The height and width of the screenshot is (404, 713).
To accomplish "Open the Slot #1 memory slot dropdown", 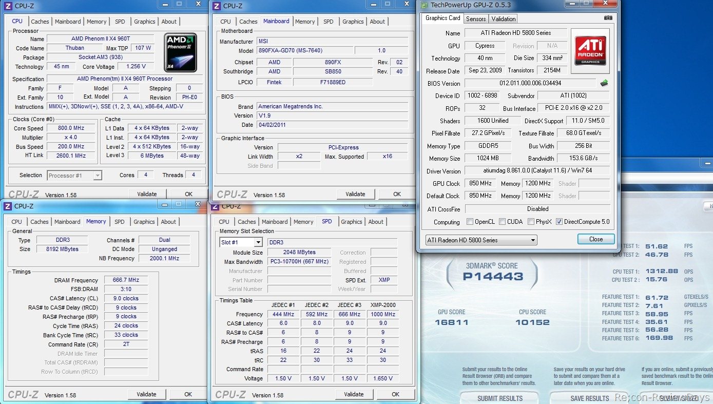I will tap(241, 242).
